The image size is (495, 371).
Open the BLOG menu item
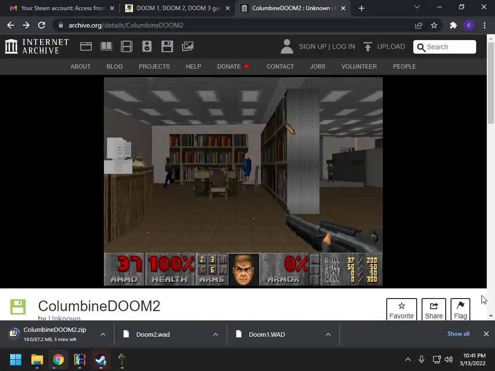115,67
